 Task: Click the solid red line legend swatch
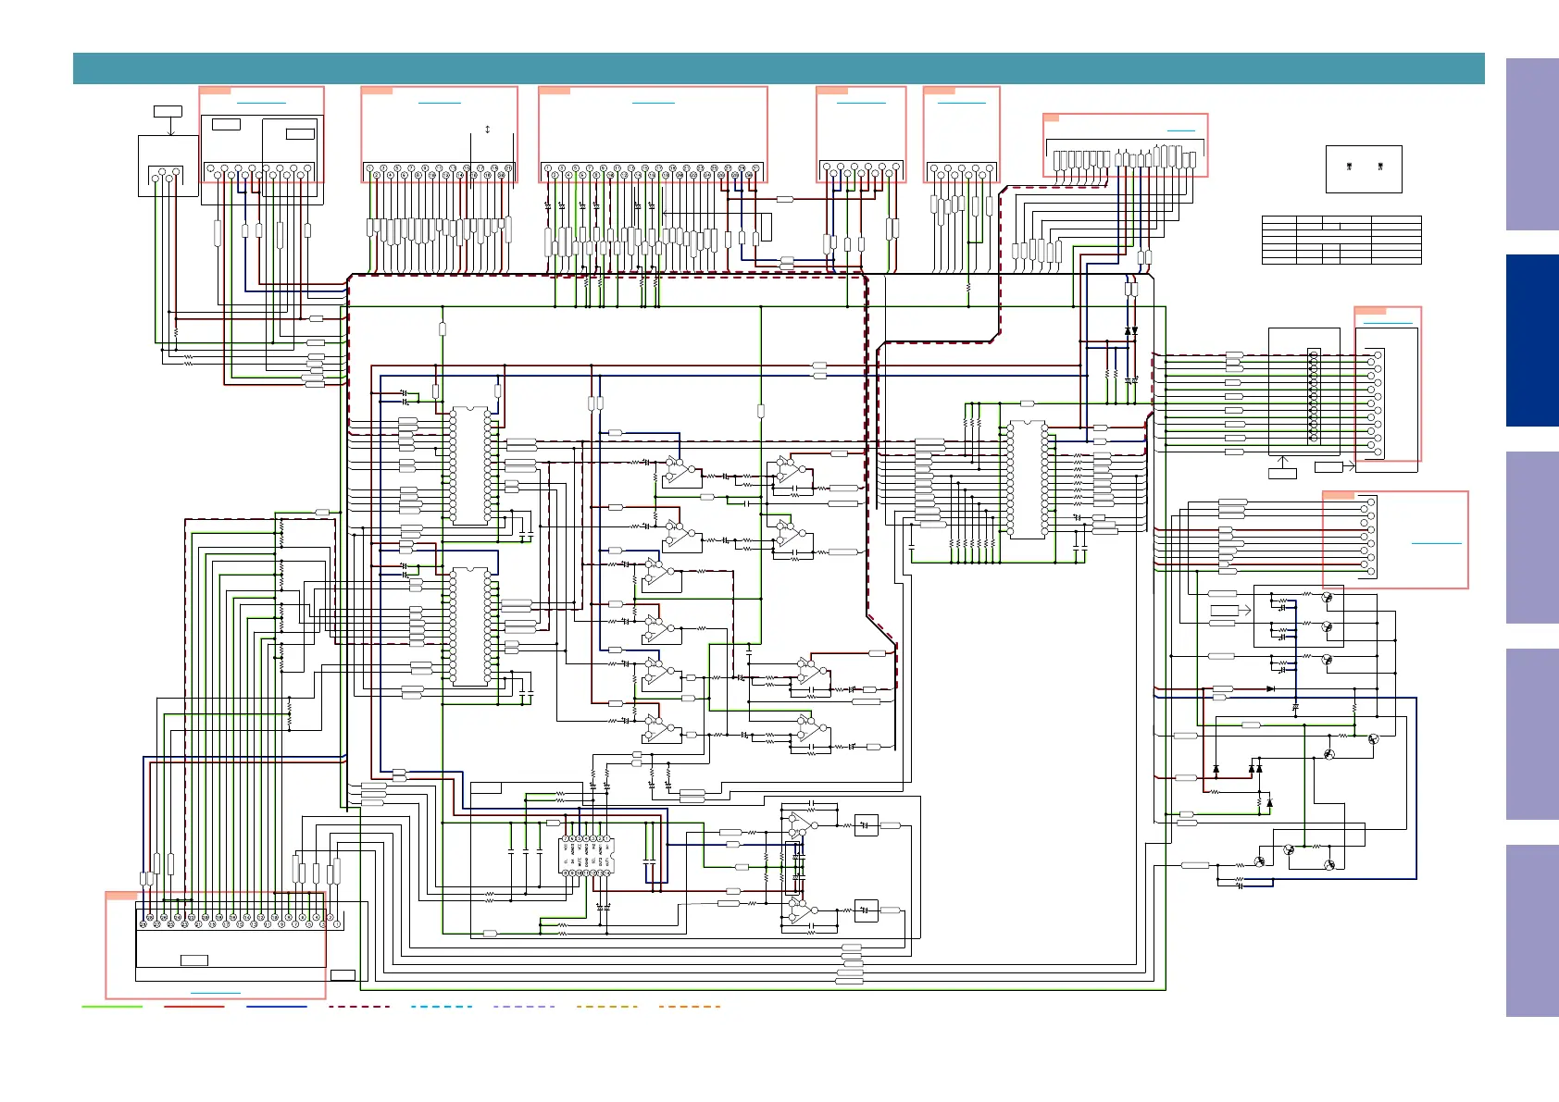[x=194, y=1006]
